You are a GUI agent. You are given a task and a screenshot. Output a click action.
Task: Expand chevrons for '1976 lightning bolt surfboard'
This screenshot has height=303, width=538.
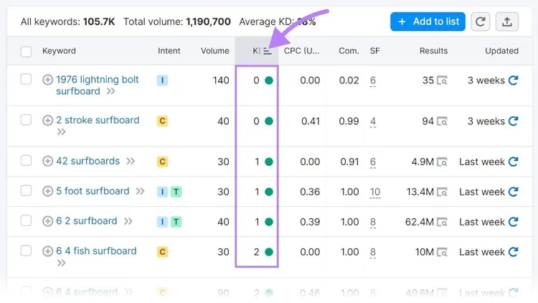[110, 91]
